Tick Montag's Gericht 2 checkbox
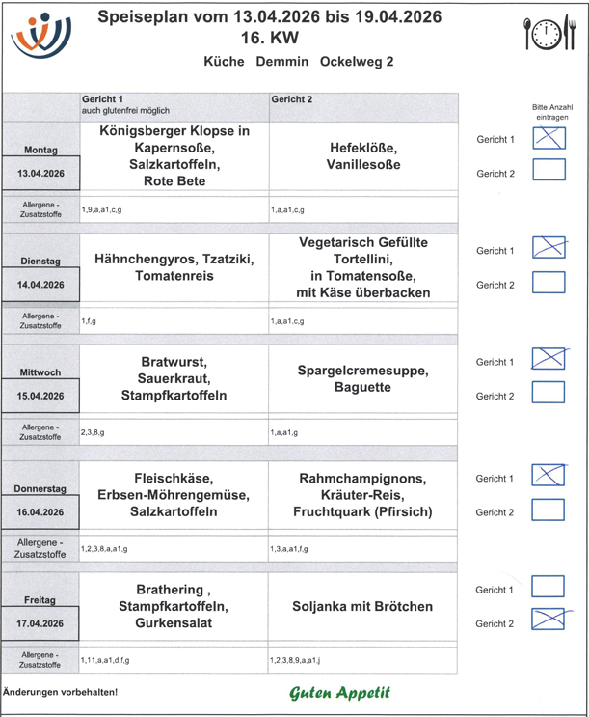This screenshot has width=589, height=717. pos(549,172)
